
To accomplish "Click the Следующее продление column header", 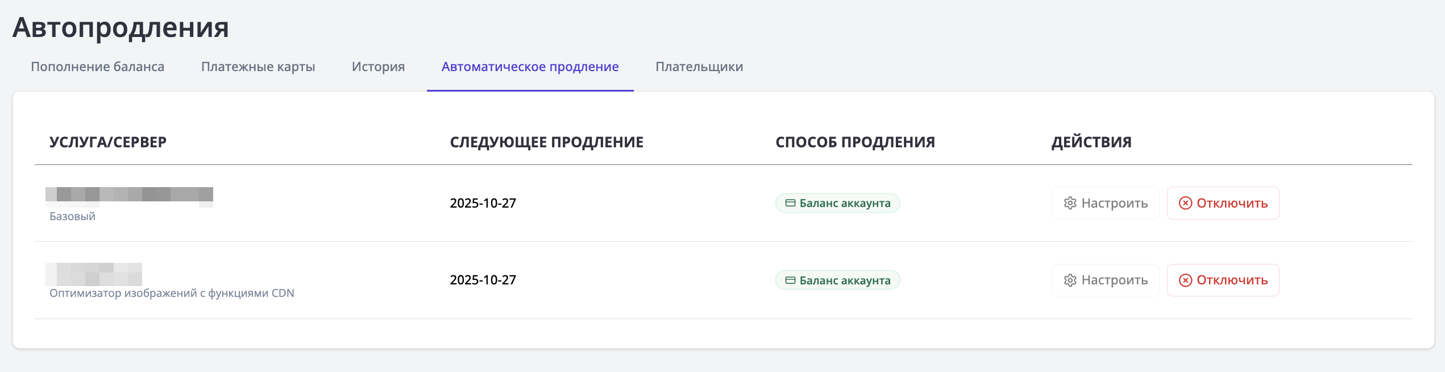I will [546, 142].
